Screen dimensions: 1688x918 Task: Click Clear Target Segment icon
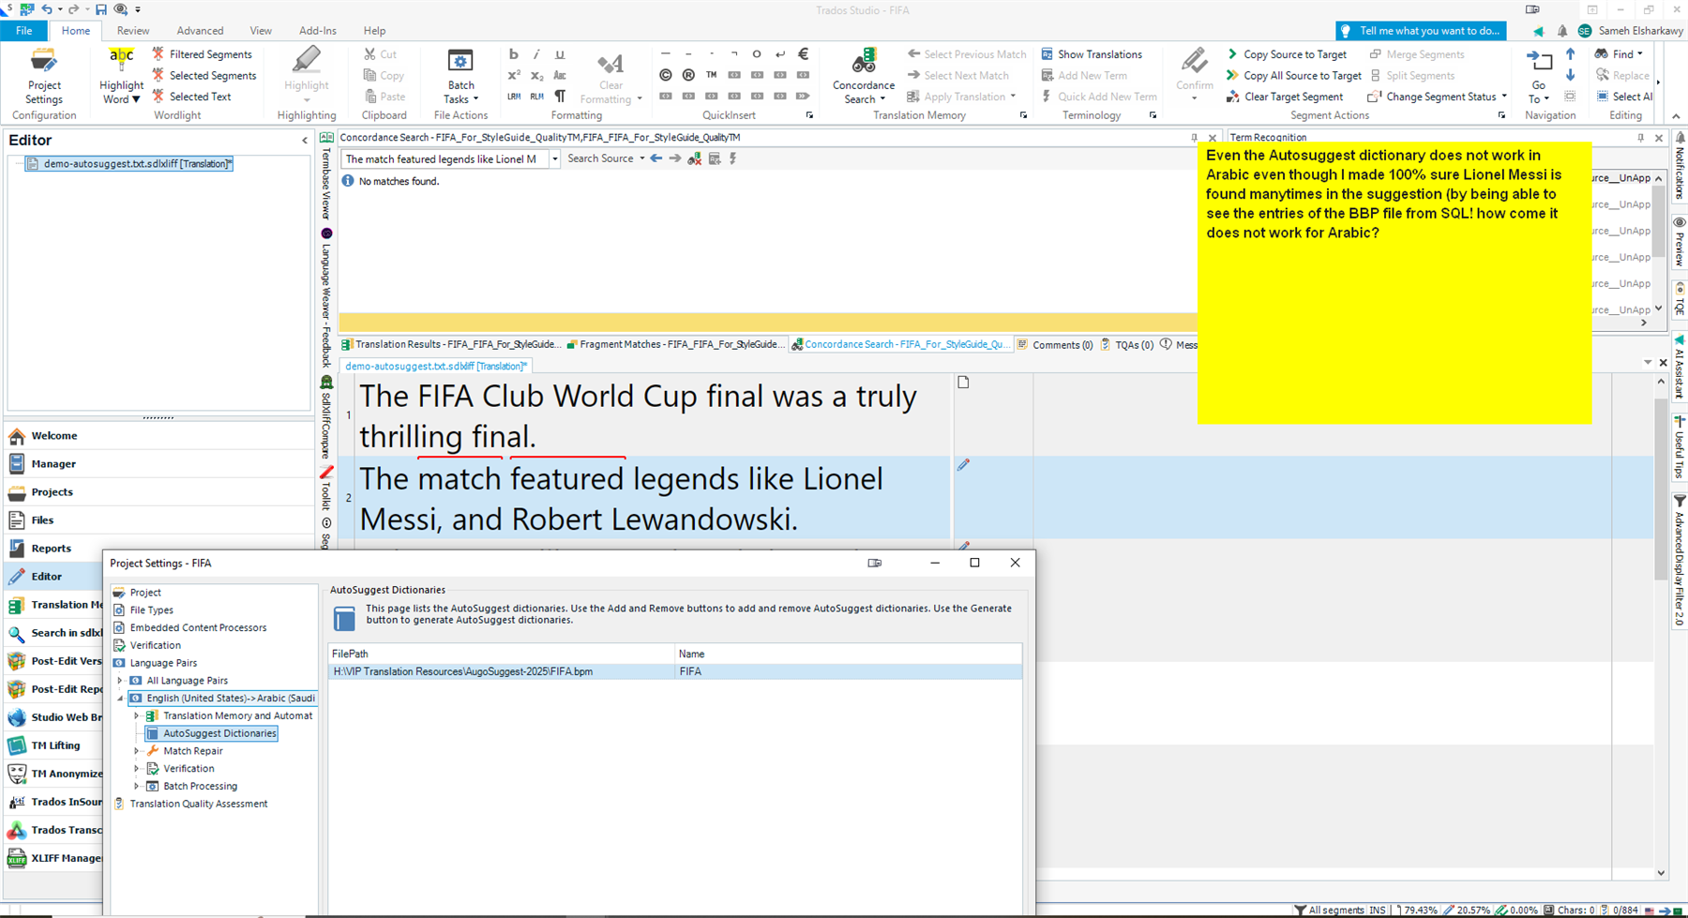1233,97
